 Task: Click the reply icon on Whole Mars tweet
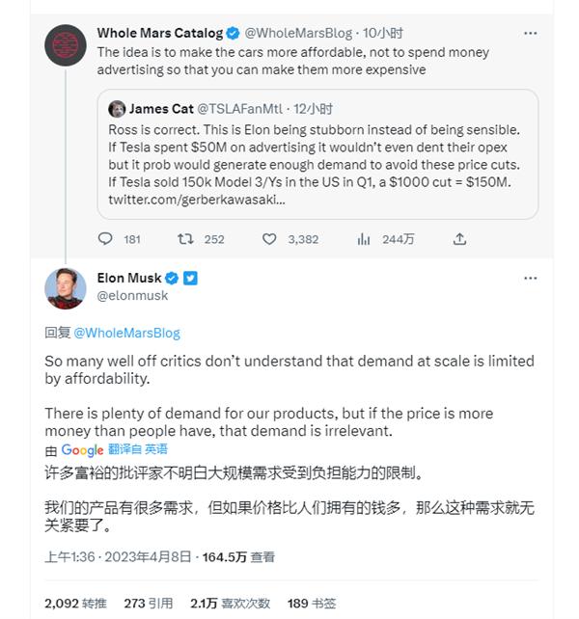pyautogui.click(x=106, y=239)
